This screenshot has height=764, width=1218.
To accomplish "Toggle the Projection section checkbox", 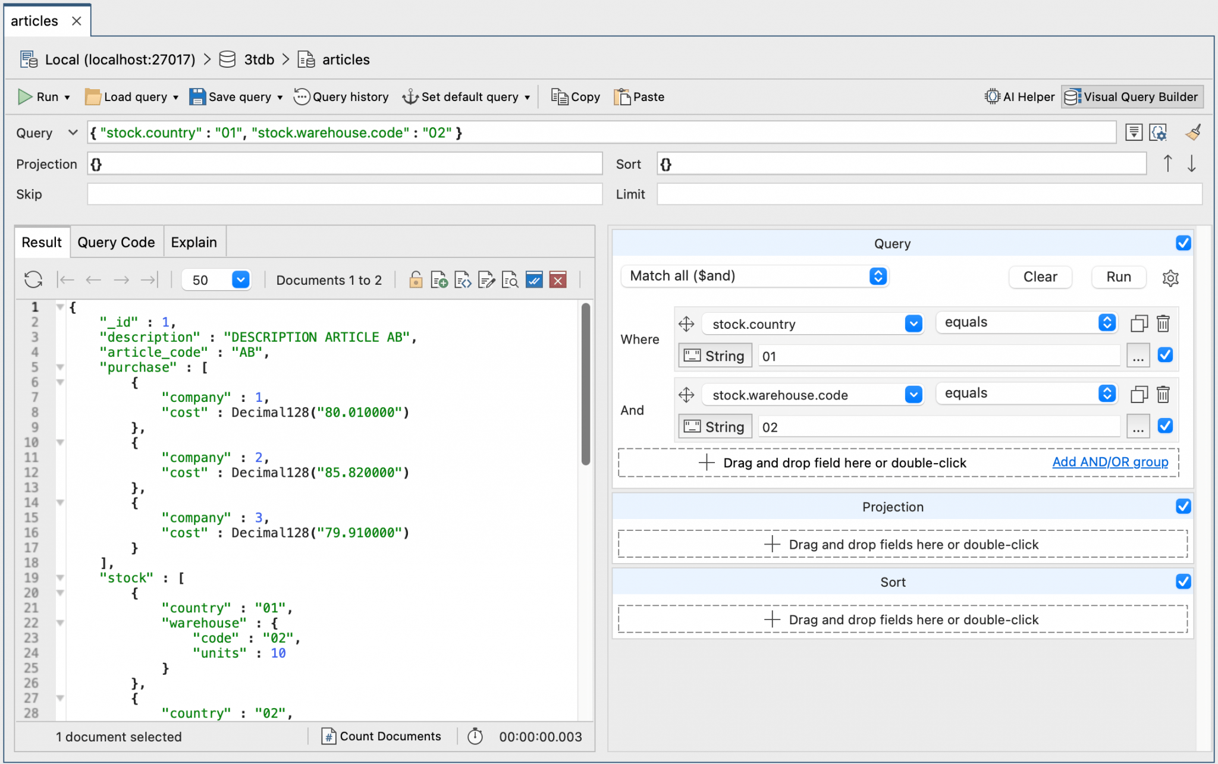I will point(1183,506).
